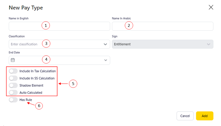
Task: Expand the End Date dropdown chevron
Action: (105, 60)
